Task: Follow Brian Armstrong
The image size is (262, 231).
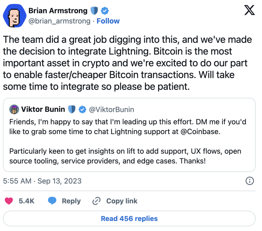Action: coord(108,21)
